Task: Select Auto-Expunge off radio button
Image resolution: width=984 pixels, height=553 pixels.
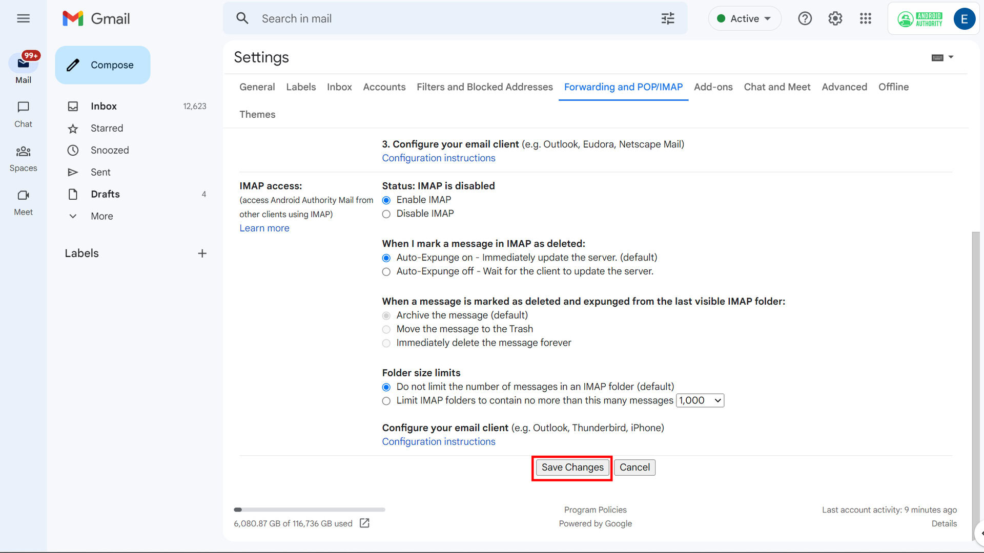Action: (386, 271)
